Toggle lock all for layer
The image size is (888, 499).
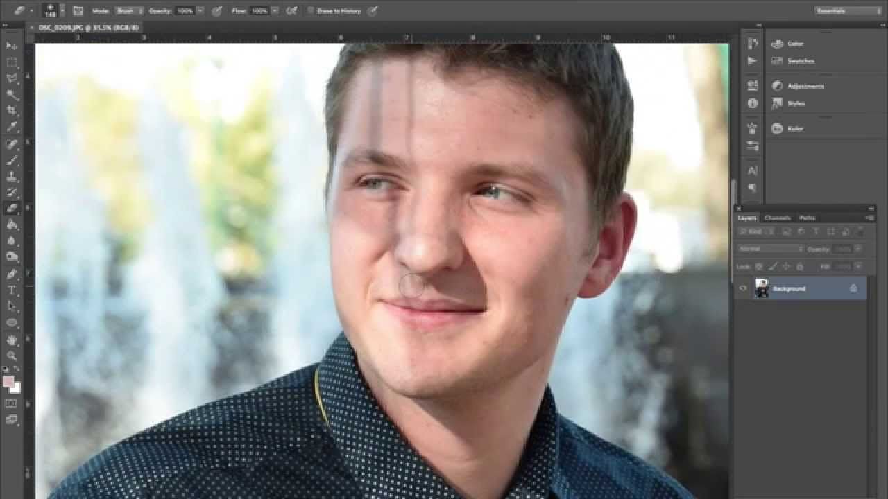799,266
